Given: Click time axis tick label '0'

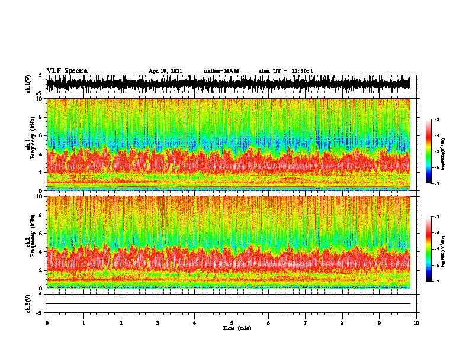Looking at the screenshot, I should pyautogui.click(x=47, y=323).
